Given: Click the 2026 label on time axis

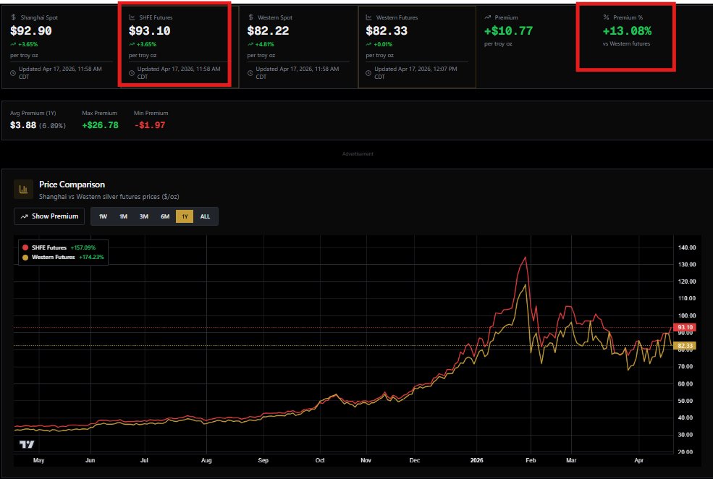Looking at the screenshot, I should [x=476, y=460].
